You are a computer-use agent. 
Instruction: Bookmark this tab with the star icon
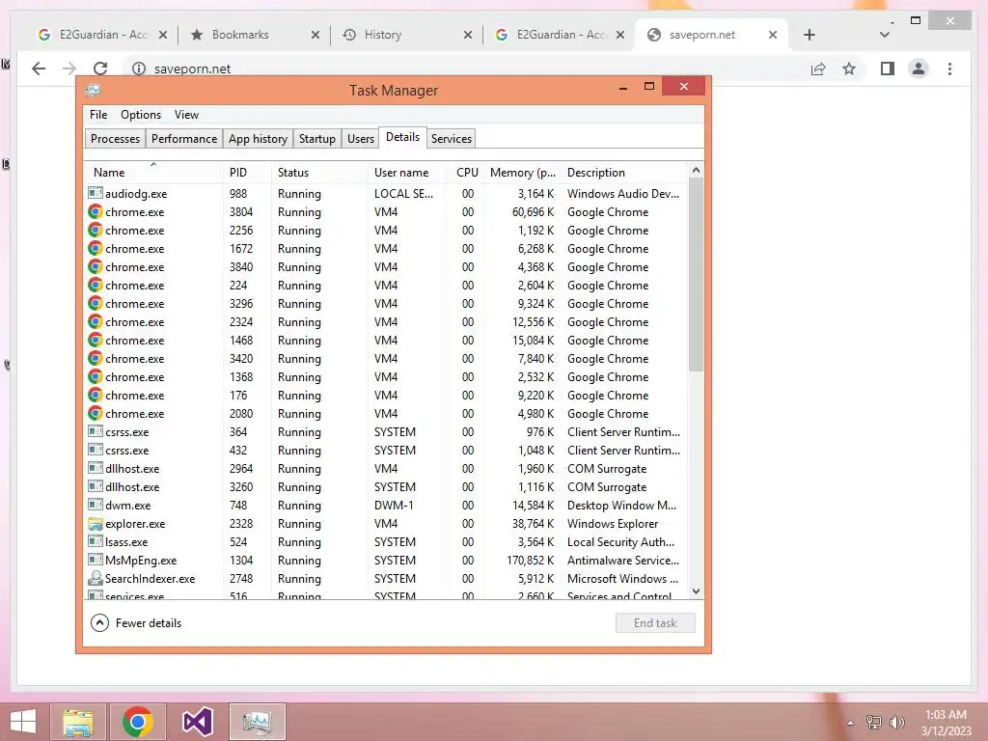(x=849, y=69)
